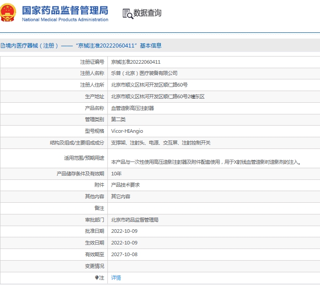Click the 生效日期 label
Screen dimensions: 320x288
[95, 243]
